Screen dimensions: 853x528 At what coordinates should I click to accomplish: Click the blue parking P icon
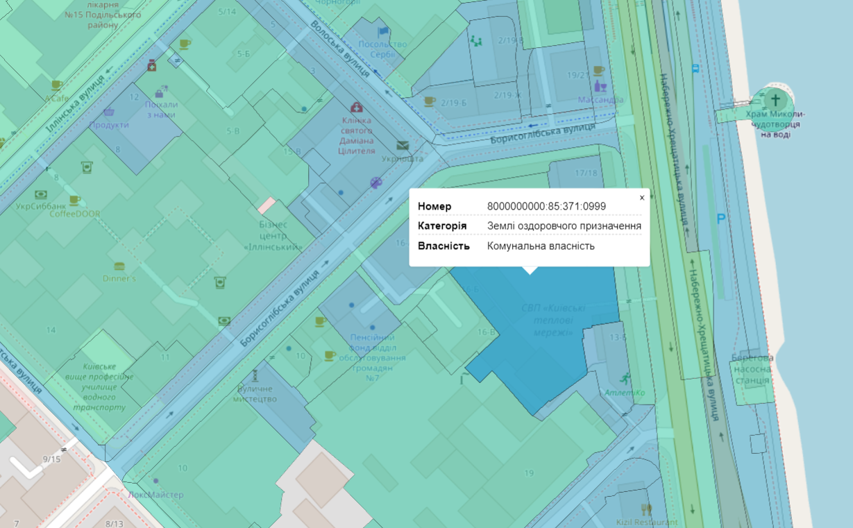click(x=721, y=219)
